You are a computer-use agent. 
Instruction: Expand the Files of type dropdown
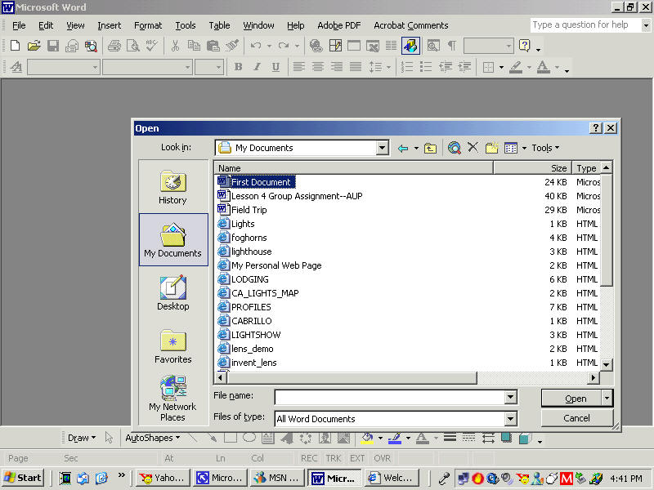coord(510,419)
